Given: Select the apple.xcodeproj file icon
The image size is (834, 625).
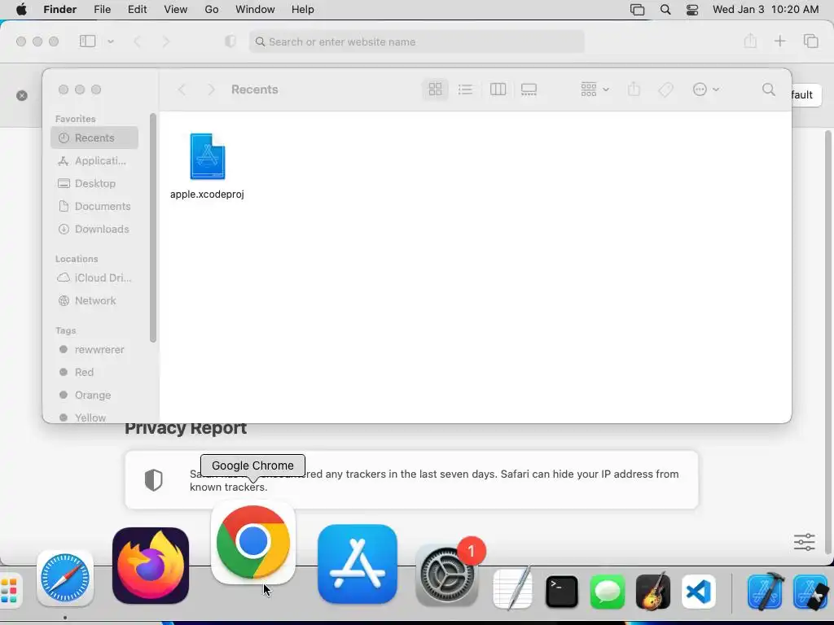Looking at the screenshot, I should pos(208,157).
